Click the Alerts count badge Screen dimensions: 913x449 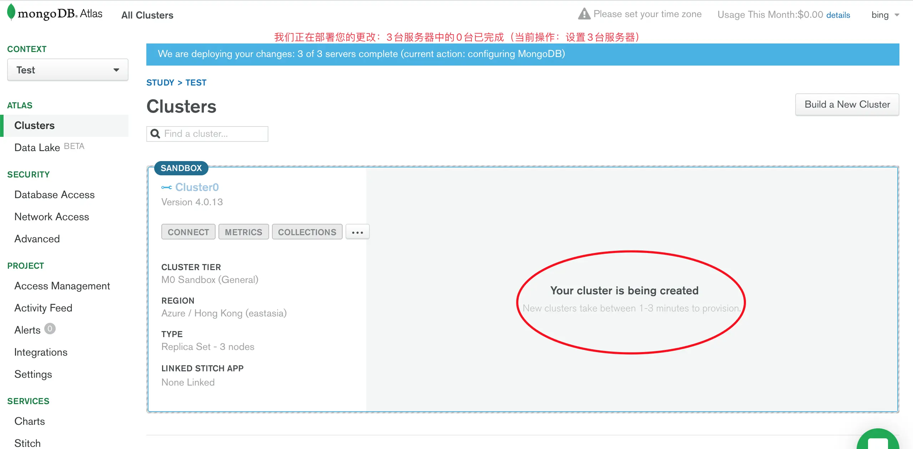50,329
